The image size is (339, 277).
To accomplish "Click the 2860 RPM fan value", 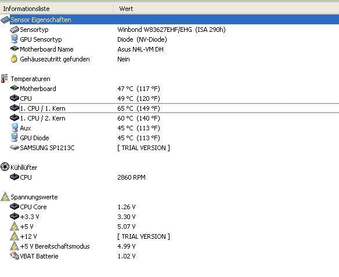I will coord(131,177).
